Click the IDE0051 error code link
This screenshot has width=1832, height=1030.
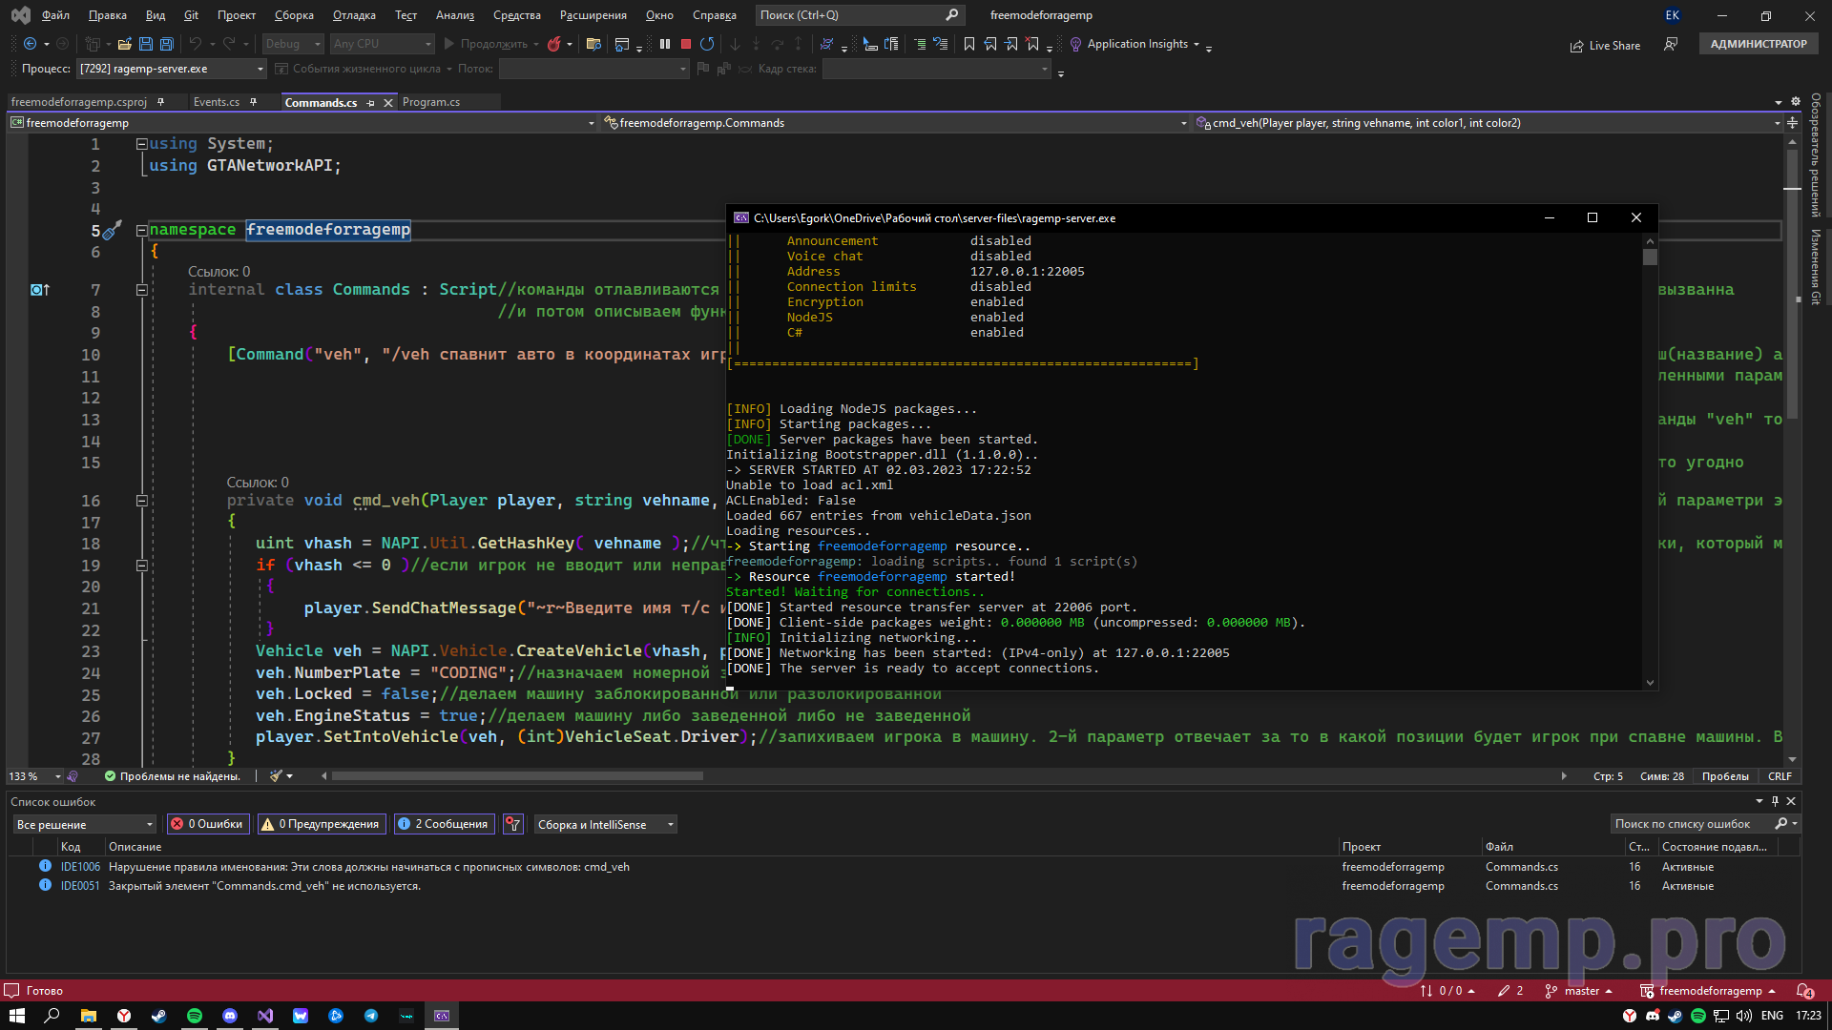click(80, 886)
